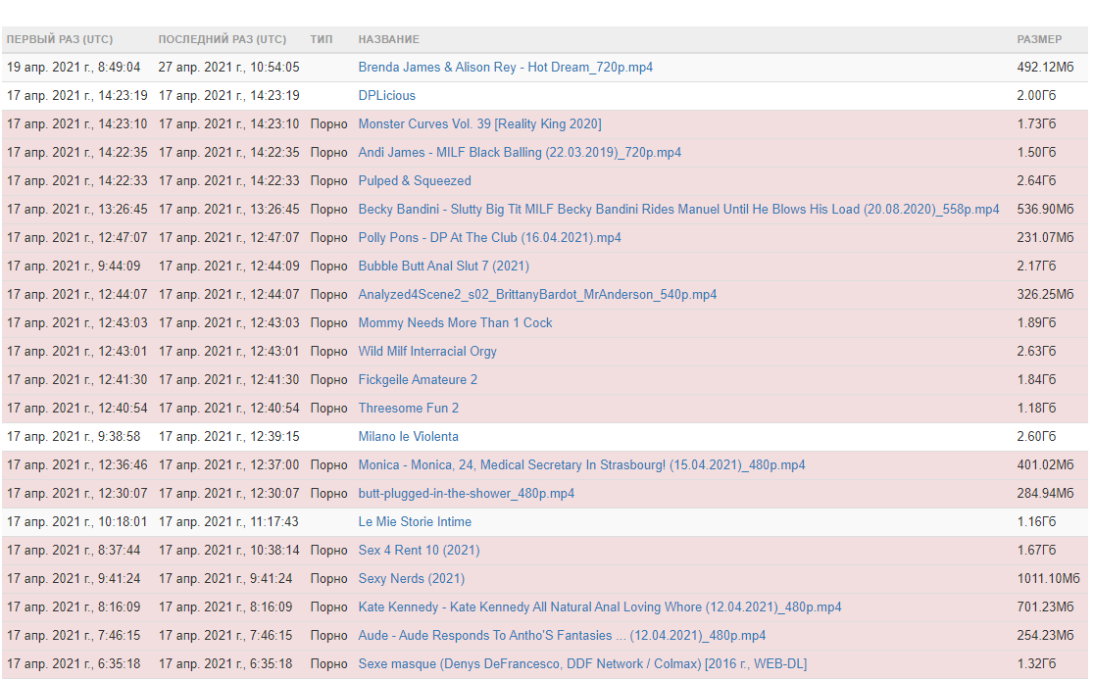Select the size value '326.25Мб'
This screenshot has width=1094, height=679.
coord(1045,294)
